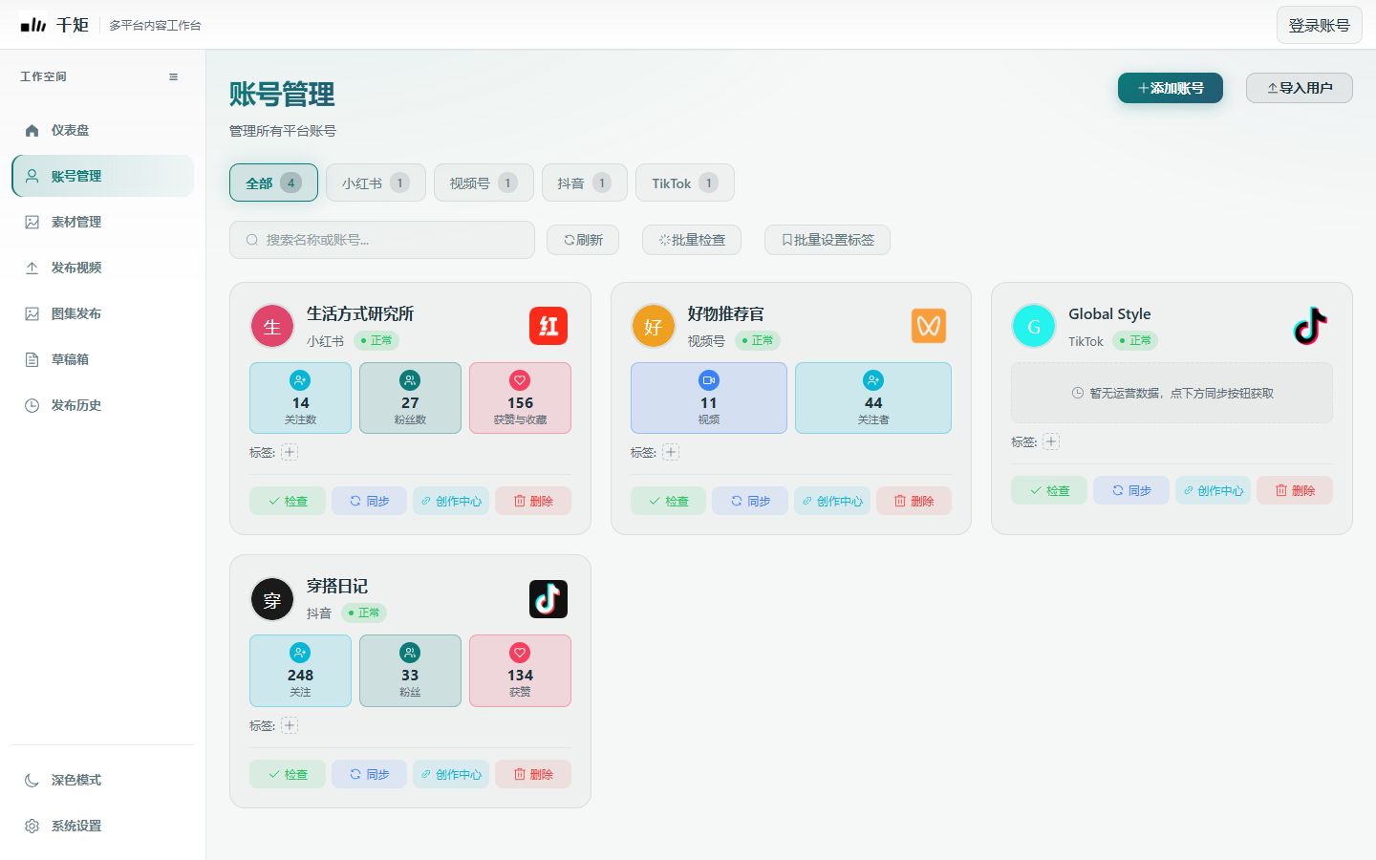This screenshot has width=1376, height=860.
Task: Select the 抖音 filter tab
Action: tap(585, 183)
